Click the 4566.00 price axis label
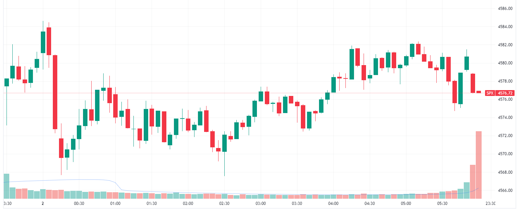Image resolution: width=519 pixels, height=209 pixels. [x=505, y=190]
